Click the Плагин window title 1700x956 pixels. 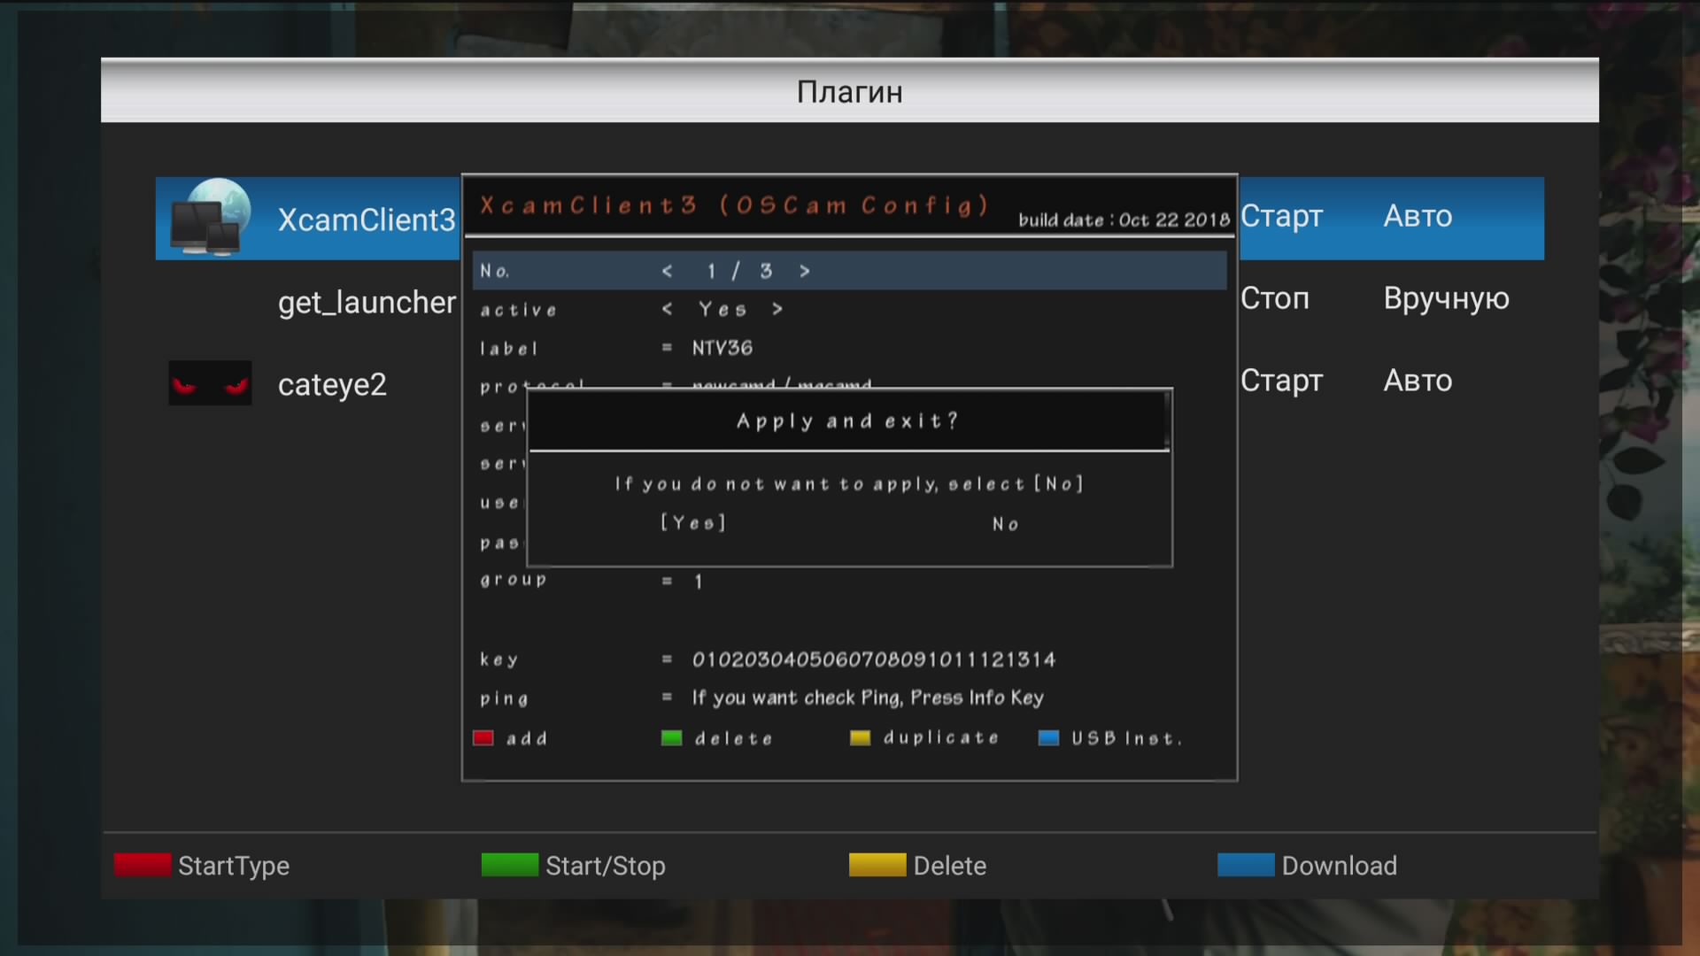850,92
